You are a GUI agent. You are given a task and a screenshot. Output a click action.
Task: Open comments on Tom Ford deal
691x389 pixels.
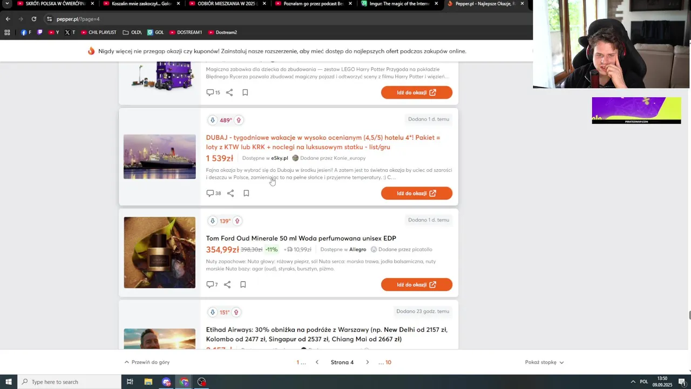(212, 285)
